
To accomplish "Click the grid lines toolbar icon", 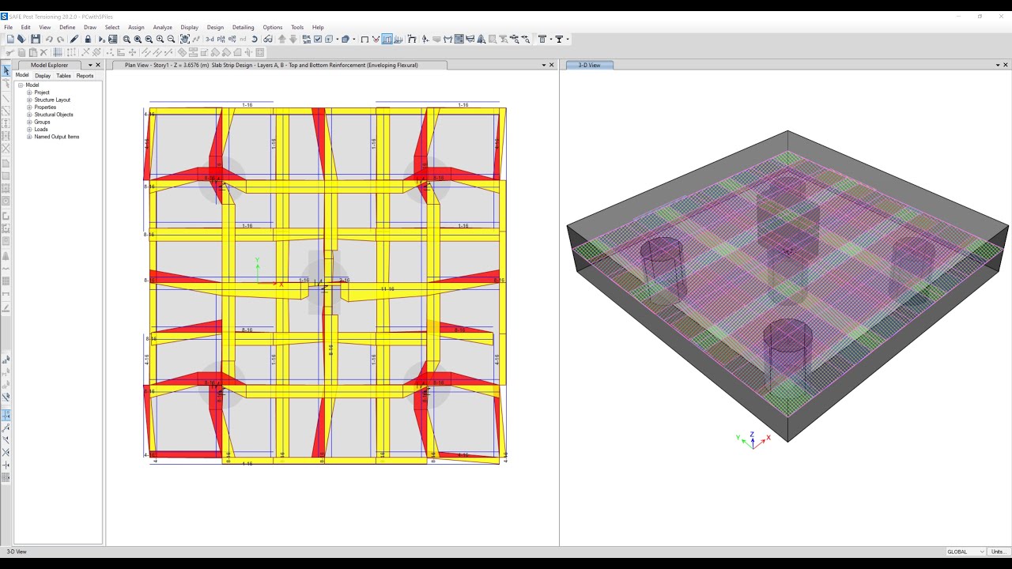I will [58, 53].
